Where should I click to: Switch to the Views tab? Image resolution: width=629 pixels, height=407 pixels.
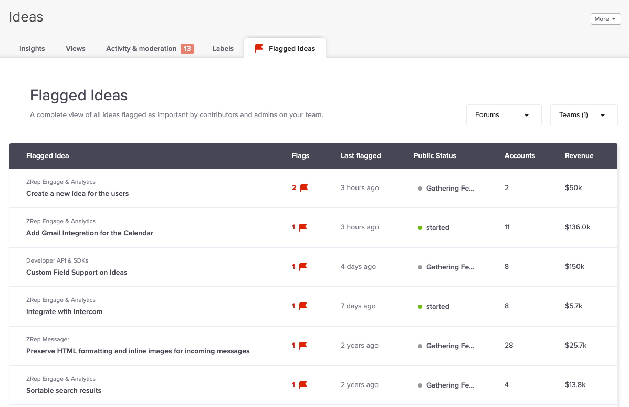point(76,48)
